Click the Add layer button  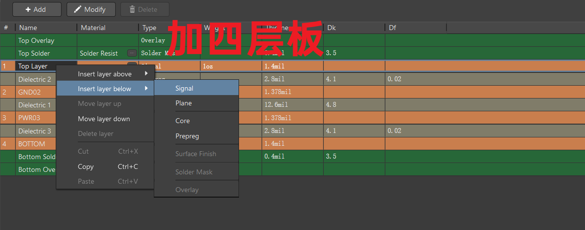(36, 9)
